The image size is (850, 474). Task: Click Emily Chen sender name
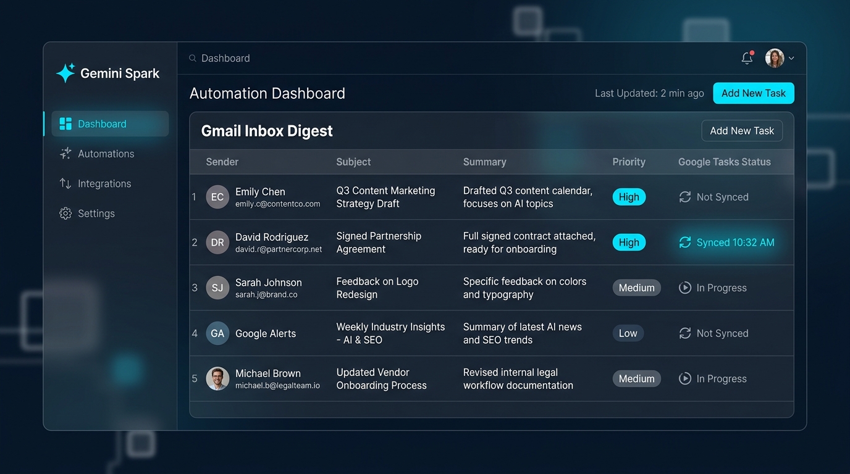[x=260, y=191]
